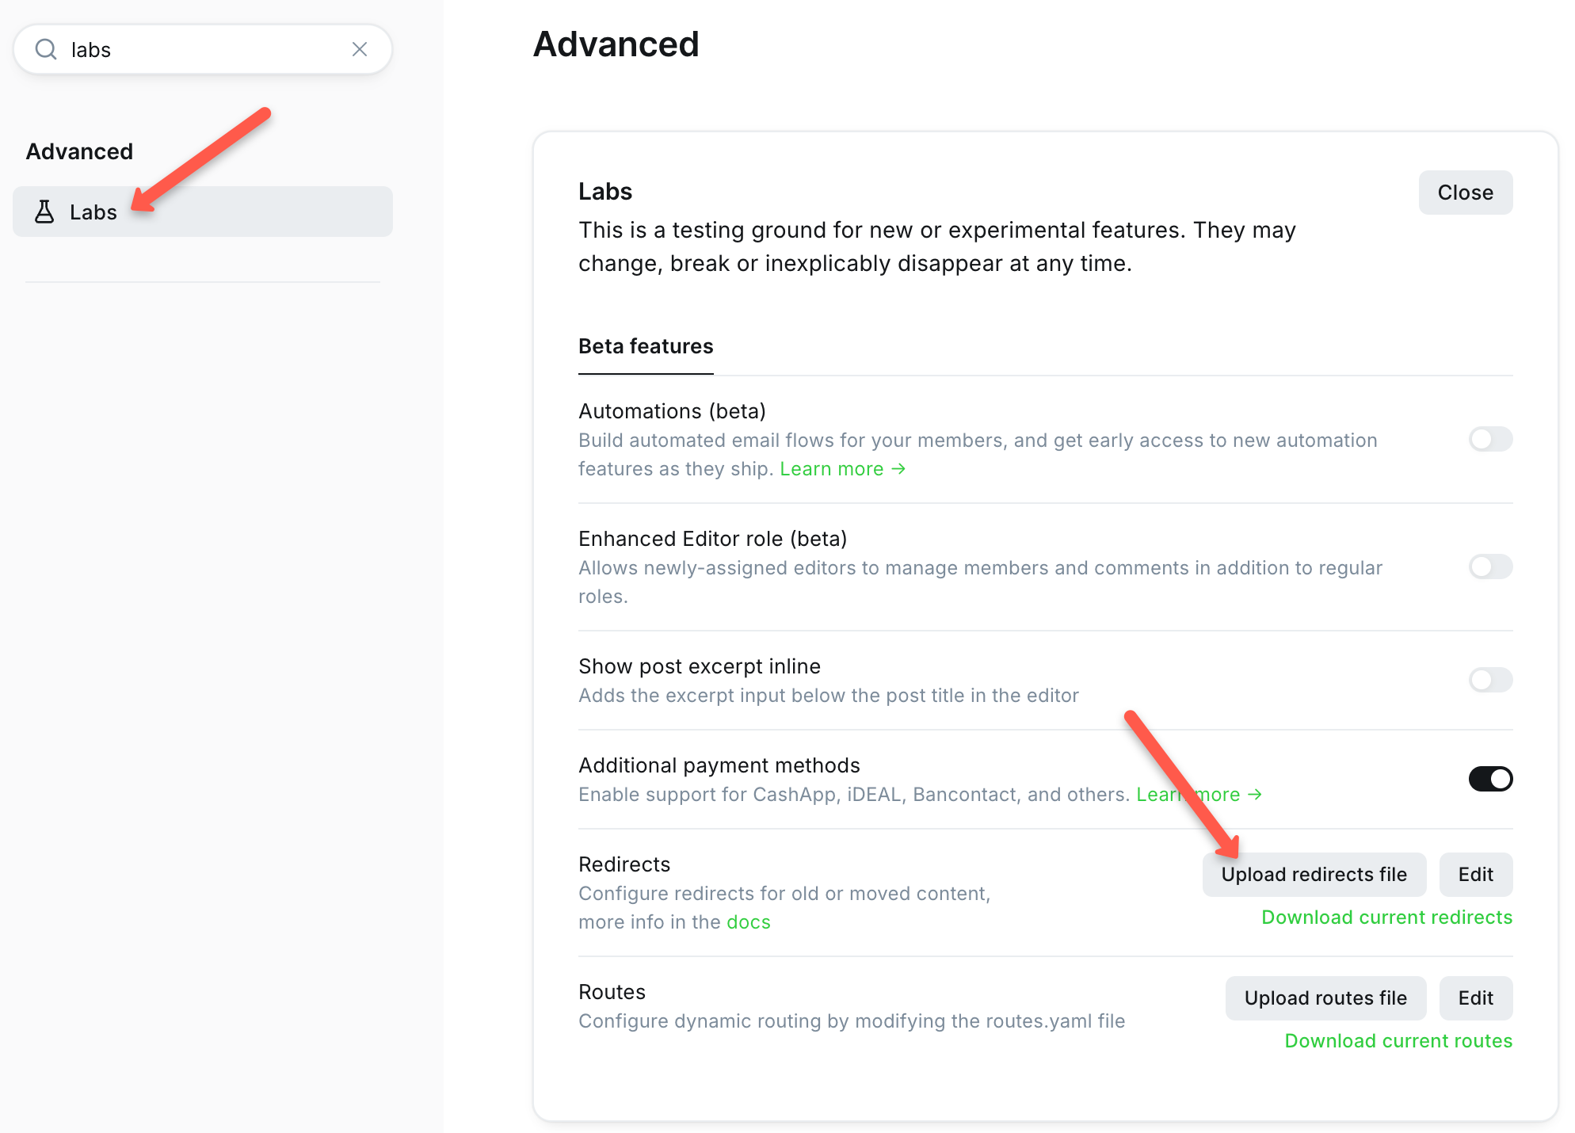Turn on Enhanced Editor role toggle
This screenshot has width=1575, height=1133.
pos(1490,566)
